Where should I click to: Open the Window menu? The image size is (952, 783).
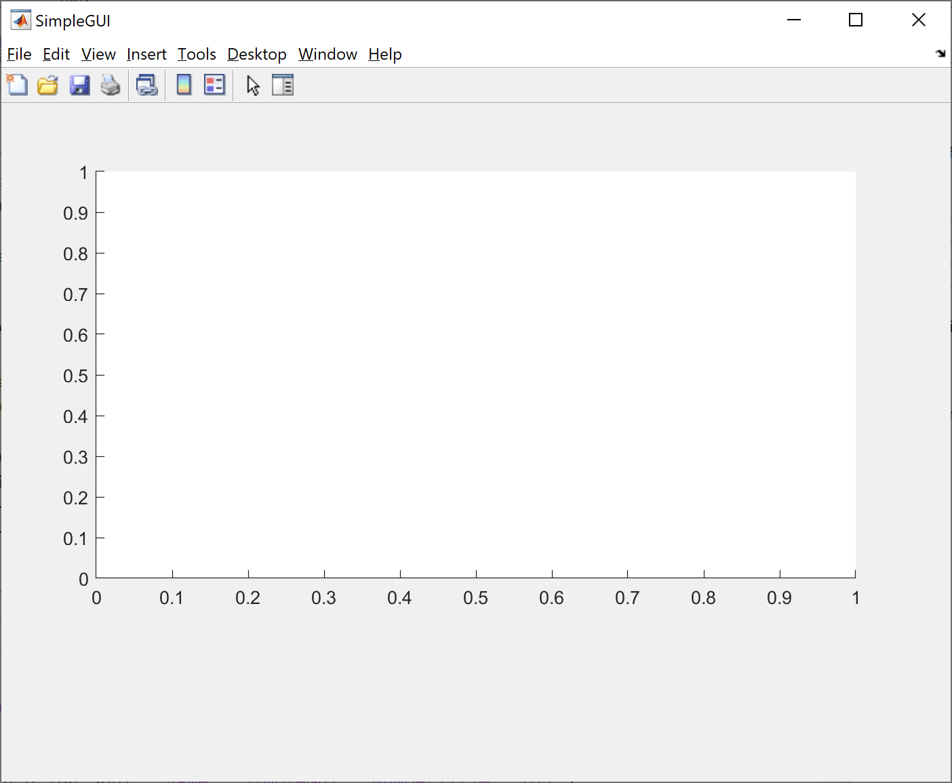point(328,54)
